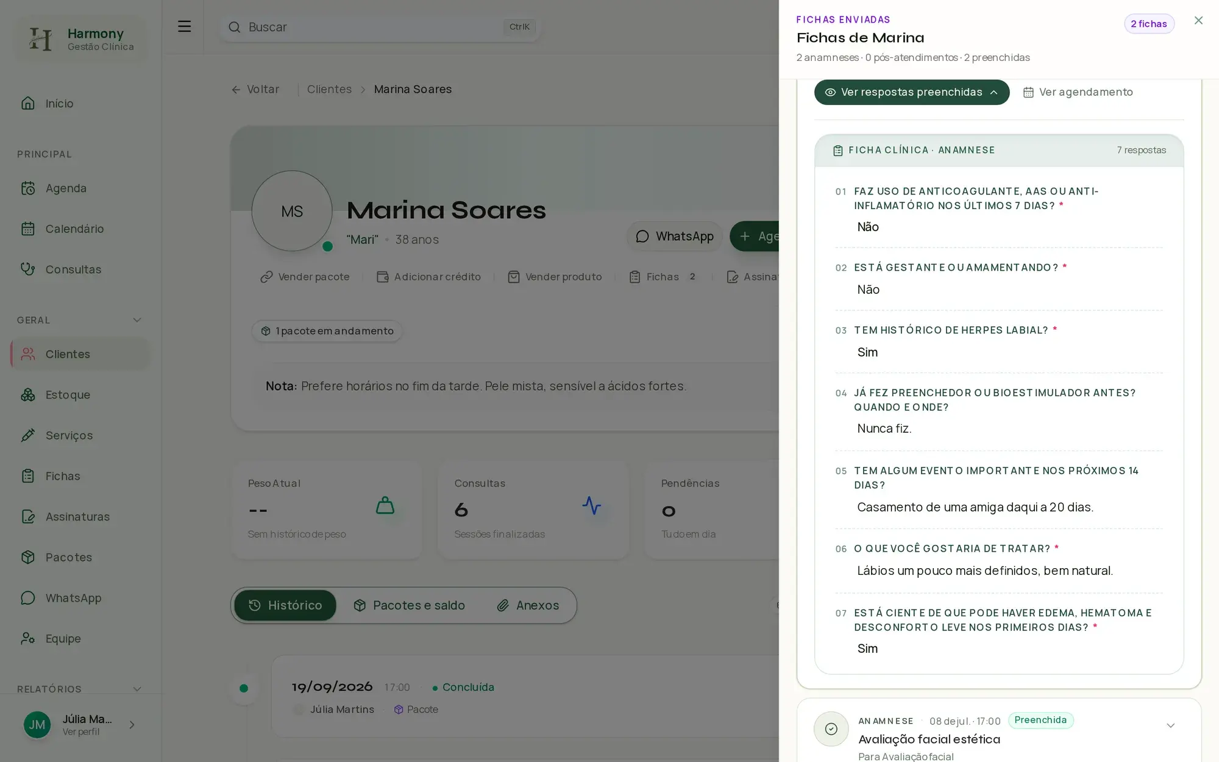
Task: Switch to the Anexos tab
Action: point(528,605)
